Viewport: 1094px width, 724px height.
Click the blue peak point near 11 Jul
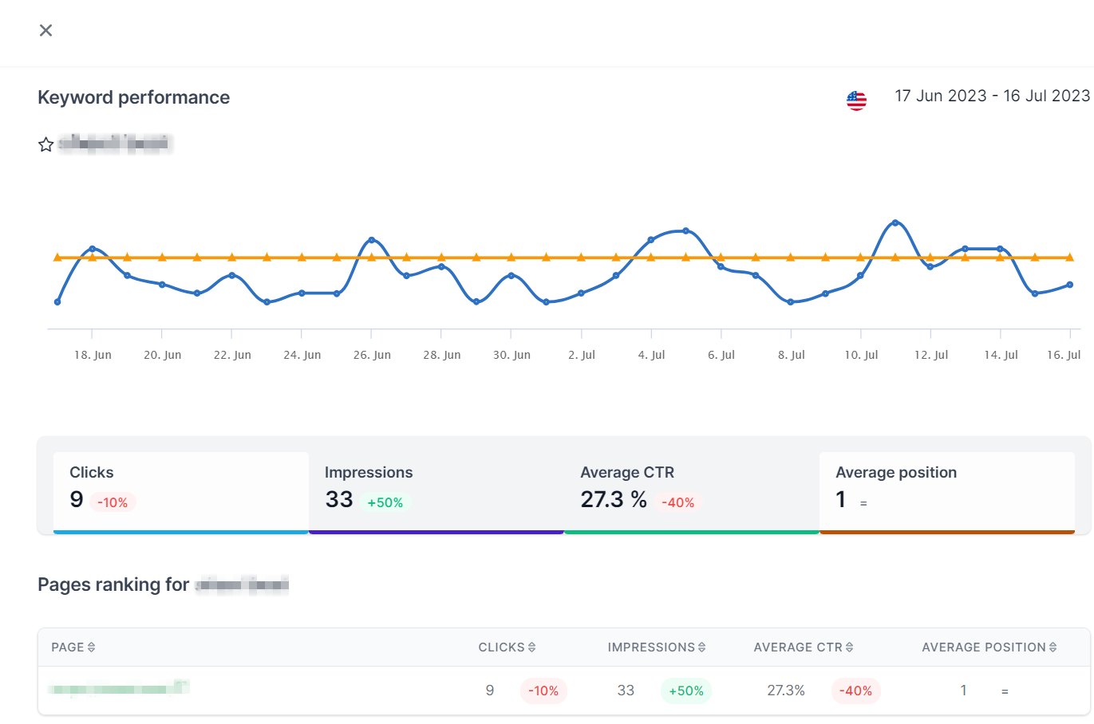click(895, 222)
